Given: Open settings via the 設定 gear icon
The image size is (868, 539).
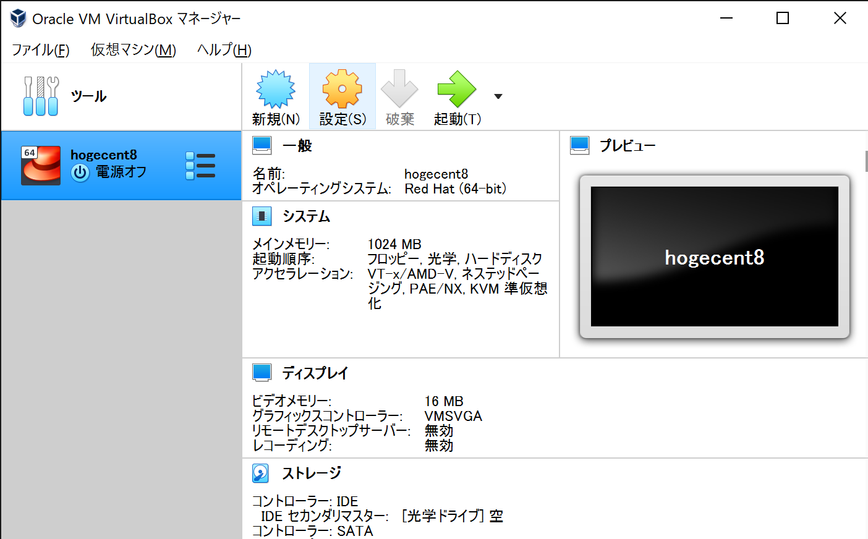Looking at the screenshot, I should (x=342, y=90).
